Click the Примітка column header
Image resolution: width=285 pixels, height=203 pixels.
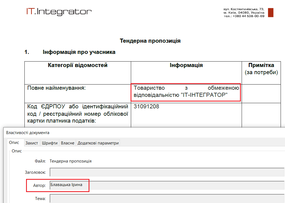(x=261, y=65)
